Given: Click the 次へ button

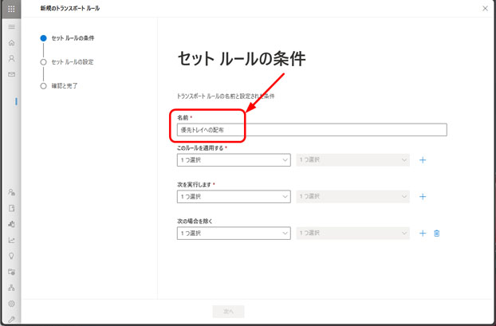Looking at the screenshot, I should point(228,312).
